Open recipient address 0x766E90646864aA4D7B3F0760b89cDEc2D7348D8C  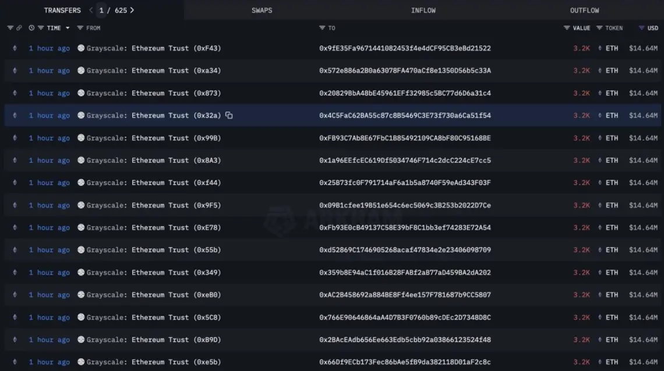(x=405, y=318)
